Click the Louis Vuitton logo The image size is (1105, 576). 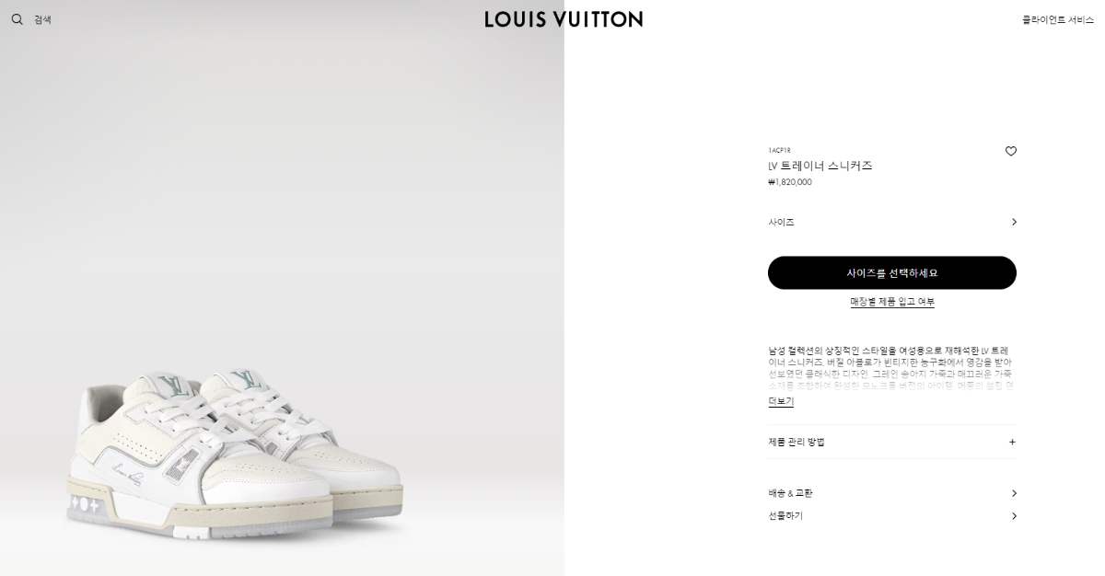point(564,19)
